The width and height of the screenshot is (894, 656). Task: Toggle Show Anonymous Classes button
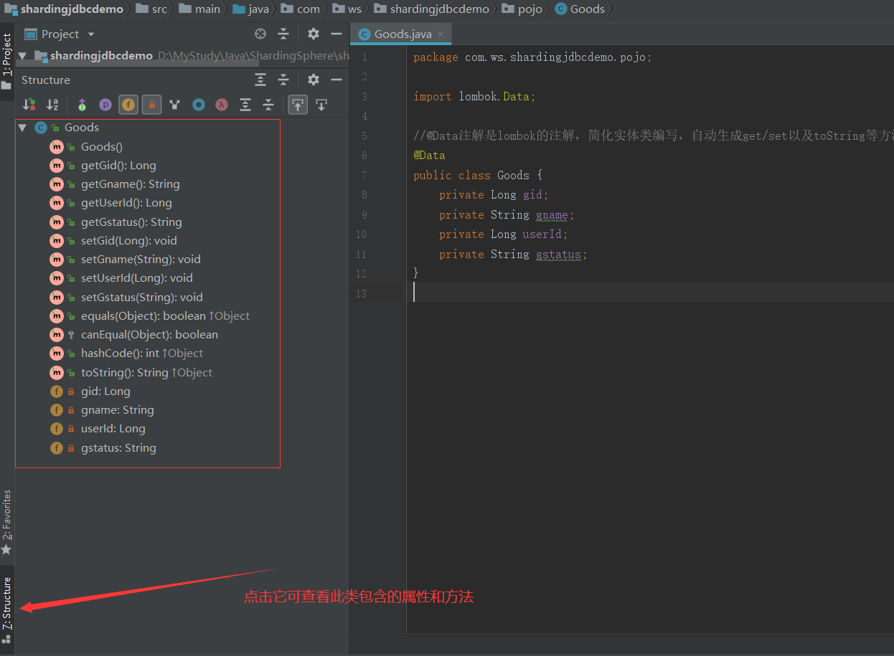(199, 105)
